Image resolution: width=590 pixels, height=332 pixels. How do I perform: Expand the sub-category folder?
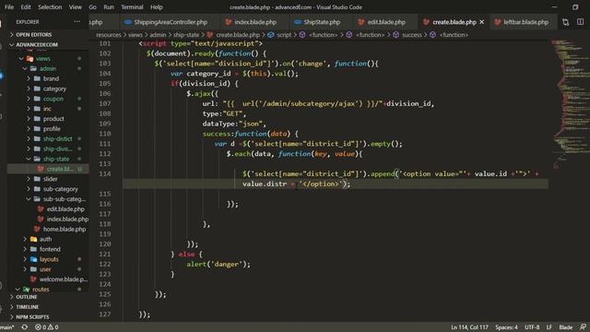click(48, 189)
